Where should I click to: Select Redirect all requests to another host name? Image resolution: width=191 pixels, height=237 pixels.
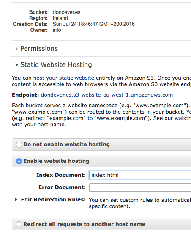click(x=19, y=224)
